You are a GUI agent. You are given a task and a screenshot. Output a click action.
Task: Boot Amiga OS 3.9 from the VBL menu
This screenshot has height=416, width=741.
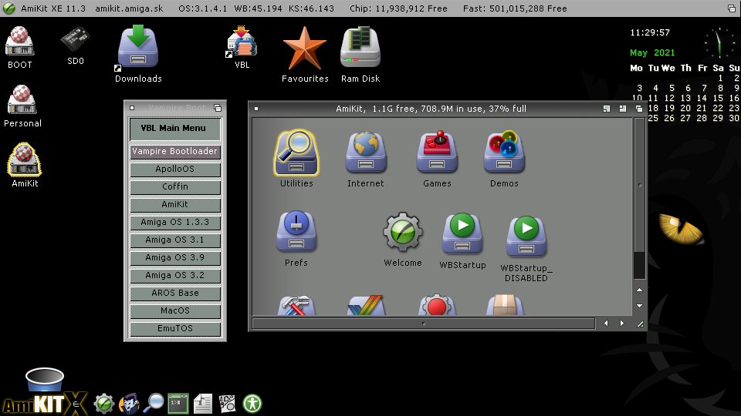click(x=175, y=257)
